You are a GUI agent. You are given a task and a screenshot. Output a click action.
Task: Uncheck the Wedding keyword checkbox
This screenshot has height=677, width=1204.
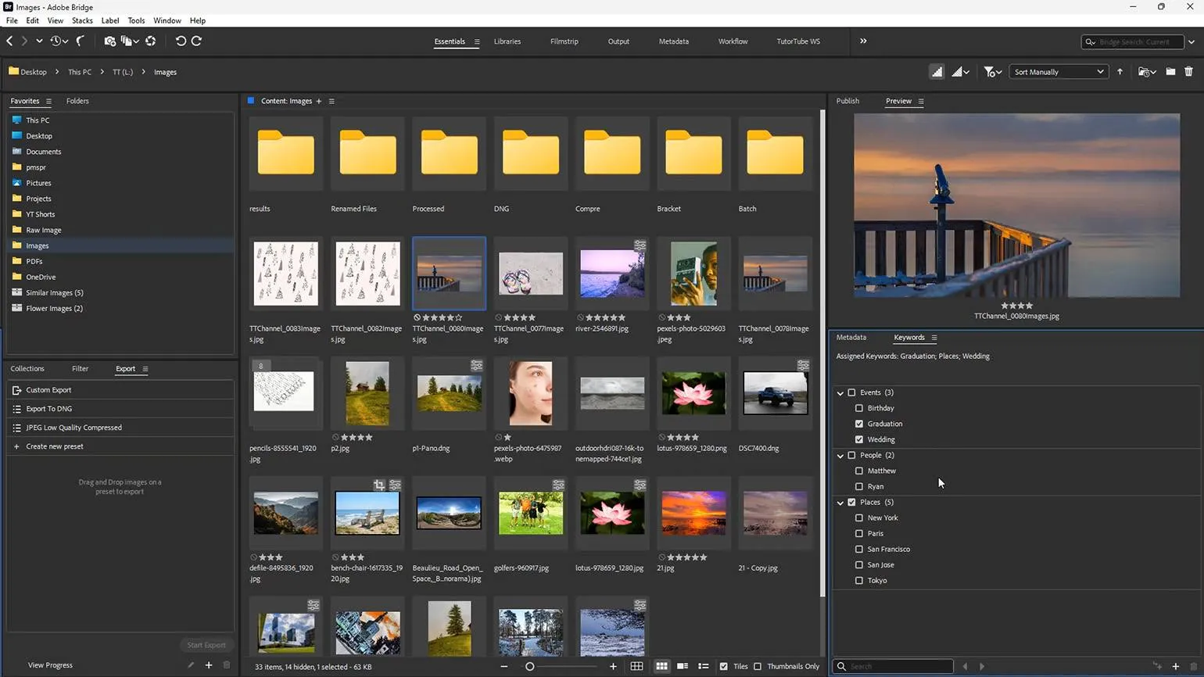[859, 439]
